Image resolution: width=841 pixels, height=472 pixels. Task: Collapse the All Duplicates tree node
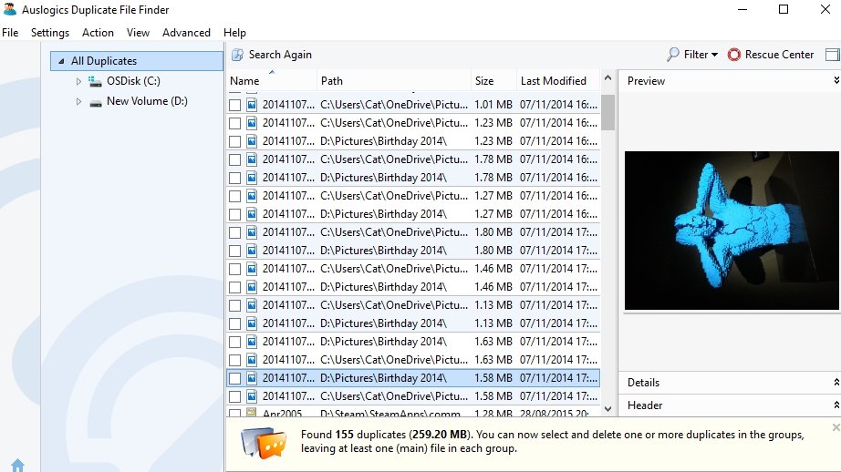61,61
